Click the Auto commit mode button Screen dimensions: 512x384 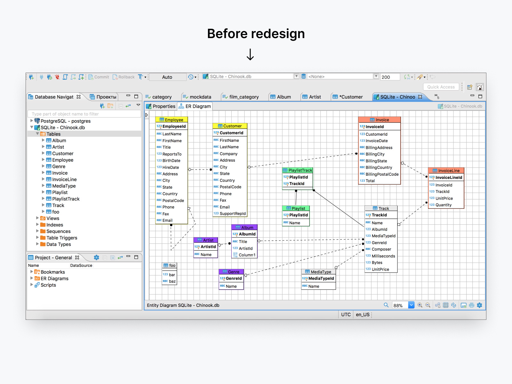167,77
